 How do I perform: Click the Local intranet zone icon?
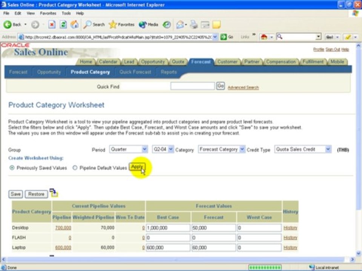click(x=312, y=267)
